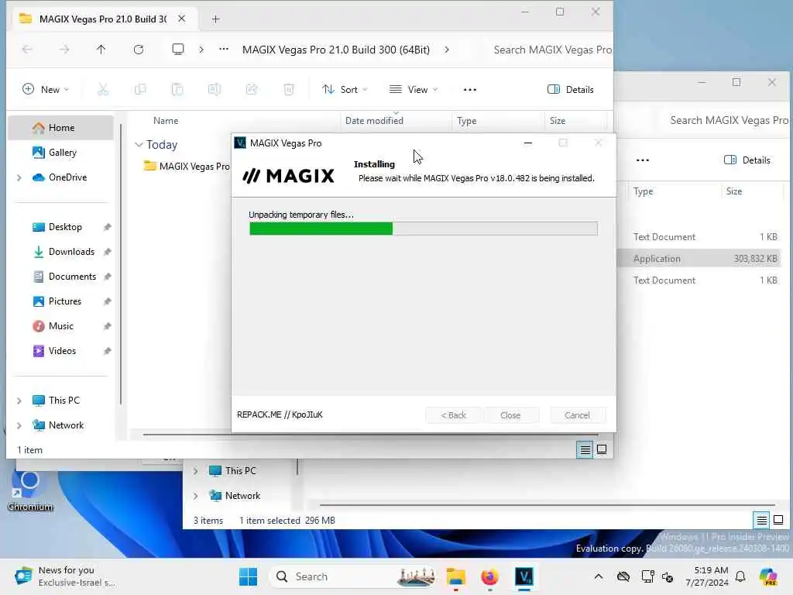Add a new tab with plus icon
Viewport: 793px width, 595px height.
[x=215, y=19]
